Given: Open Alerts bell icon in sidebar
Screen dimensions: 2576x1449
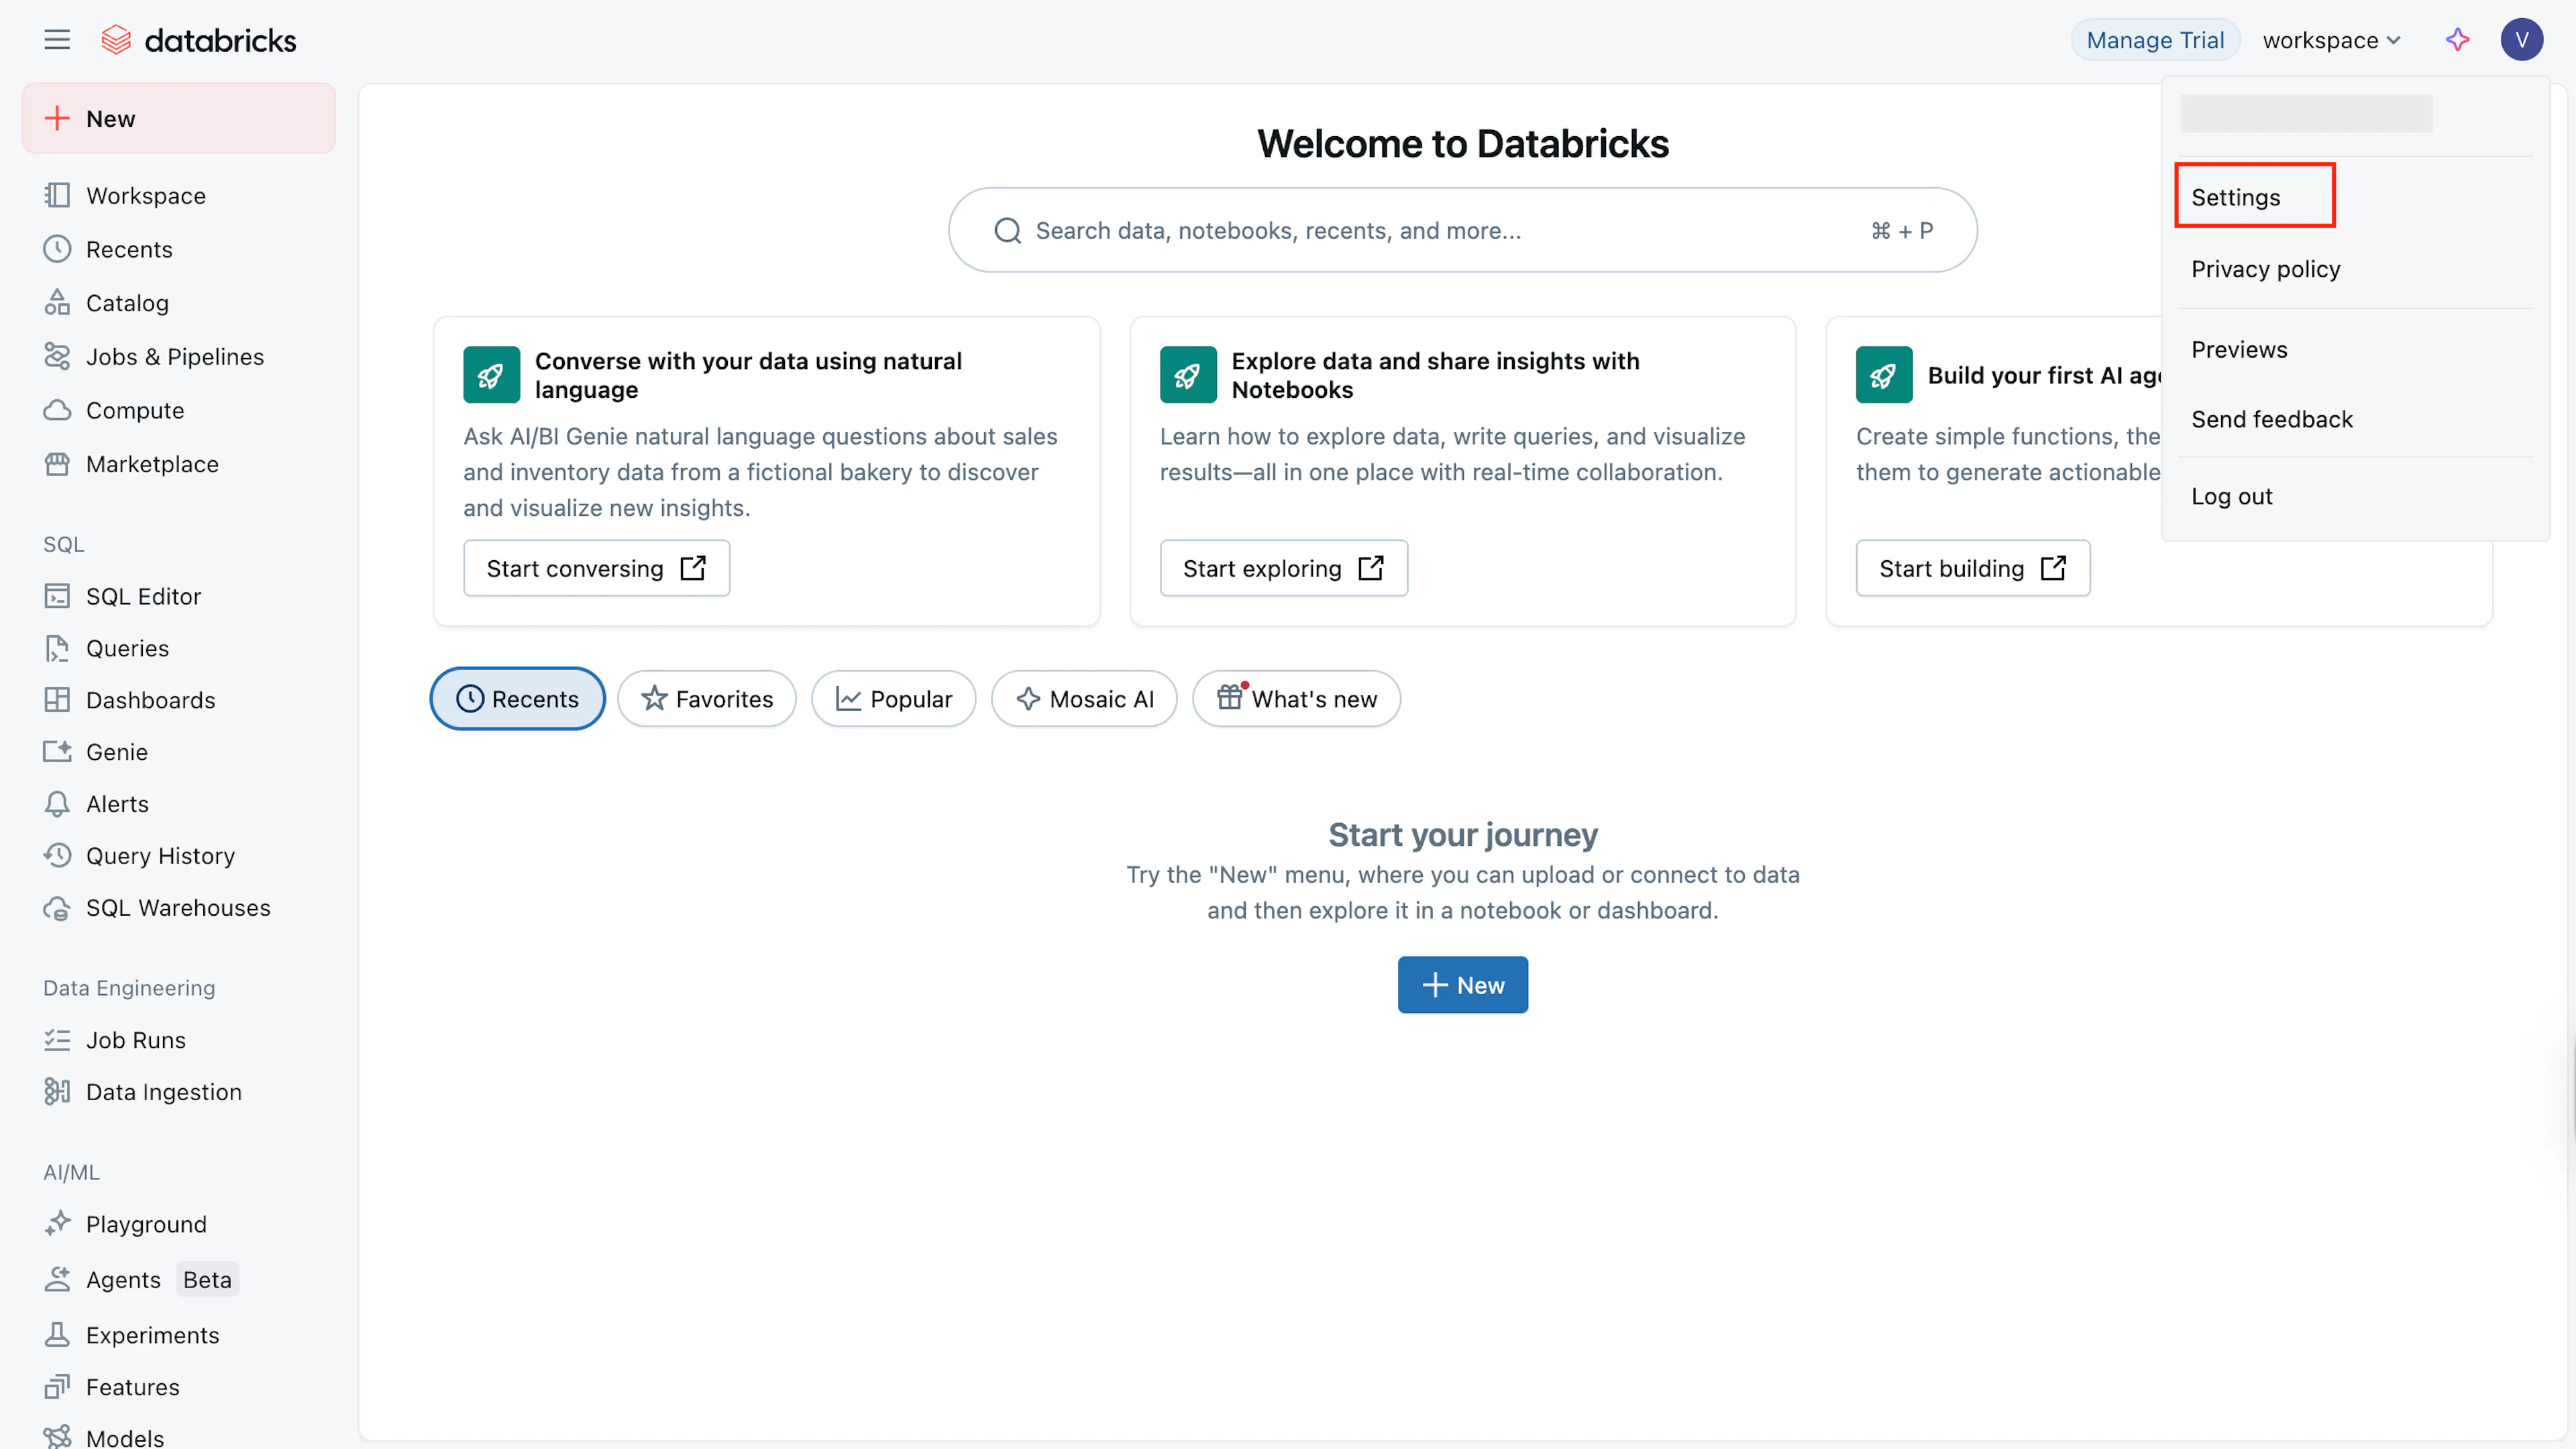Looking at the screenshot, I should [x=57, y=804].
